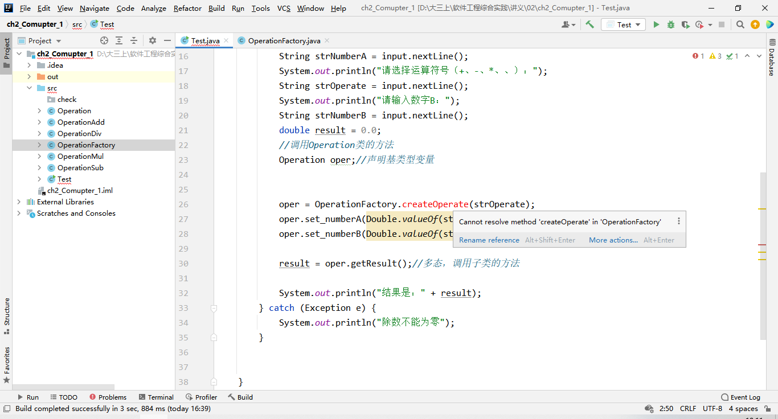Select scroll from source crosshair icon
This screenshot has height=419, width=778.
pyautogui.click(x=104, y=40)
